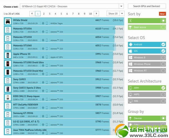Click the Android icon in Select OS
The height and width of the screenshot is (138, 169).
(130, 44)
